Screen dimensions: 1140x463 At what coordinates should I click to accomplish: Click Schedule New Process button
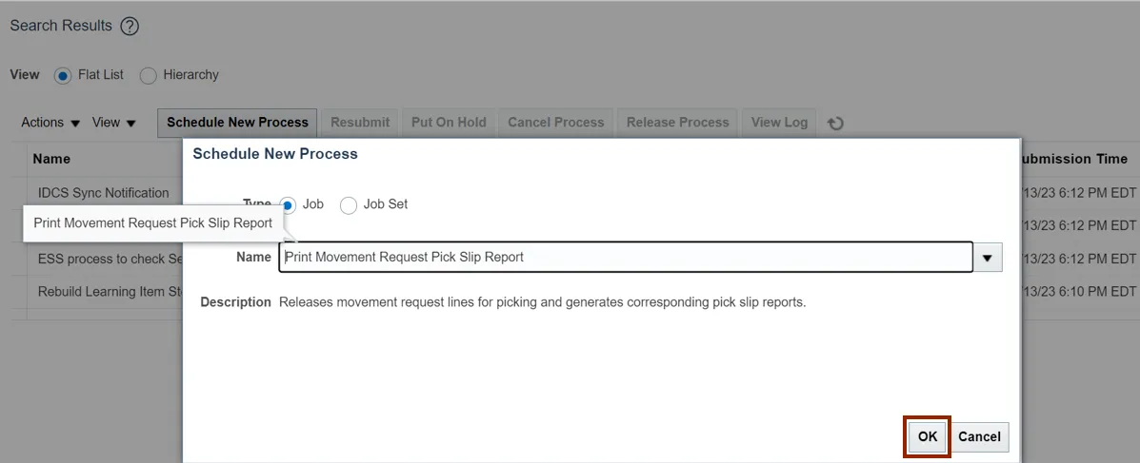pos(237,123)
